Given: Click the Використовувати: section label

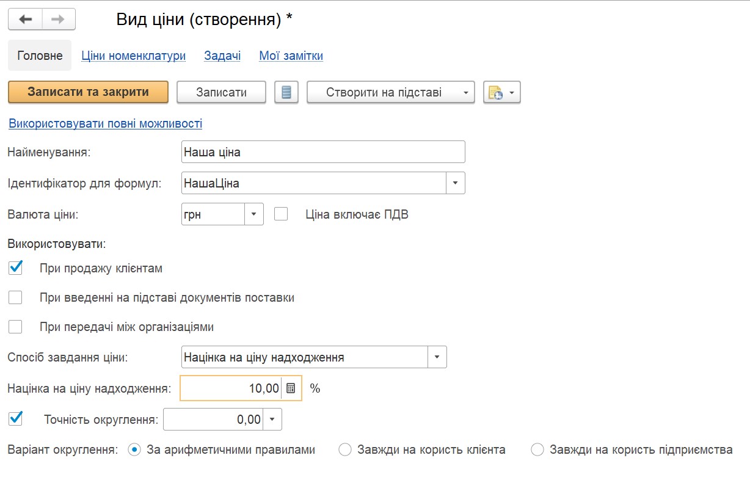Looking at the screenshot, I should (x=57, y=244).
